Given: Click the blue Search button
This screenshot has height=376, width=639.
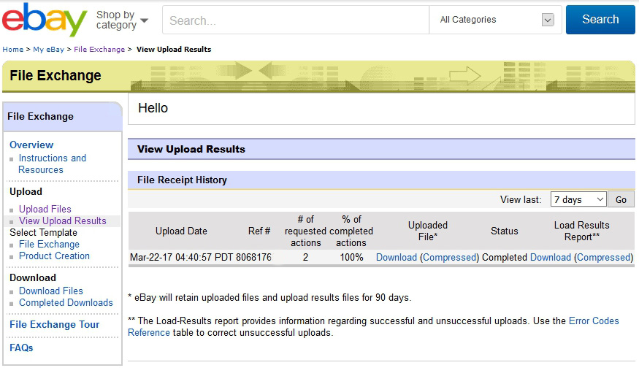Looking at the screenshot, I should pos(600,20).
